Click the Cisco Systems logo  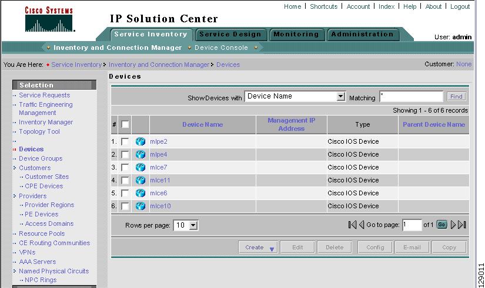(49, 19)
